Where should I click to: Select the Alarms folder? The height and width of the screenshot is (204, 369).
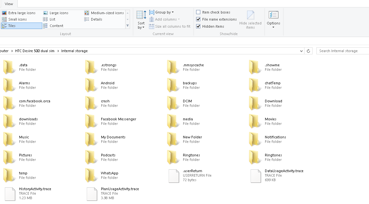point(20,85)
